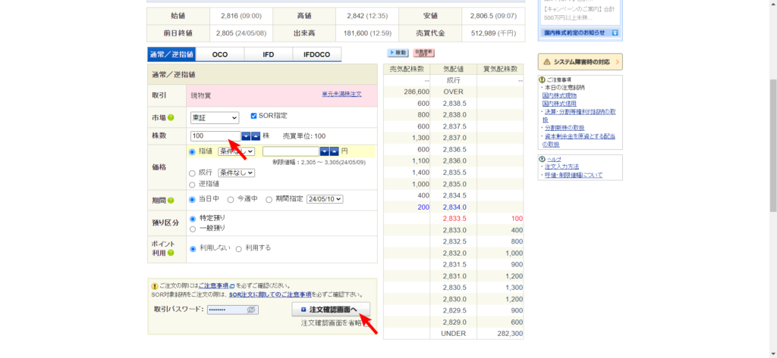The width and height of the screenshot is (777, 358).
Task: Click the red 2,833.5 price on the board
Action: 453,218
